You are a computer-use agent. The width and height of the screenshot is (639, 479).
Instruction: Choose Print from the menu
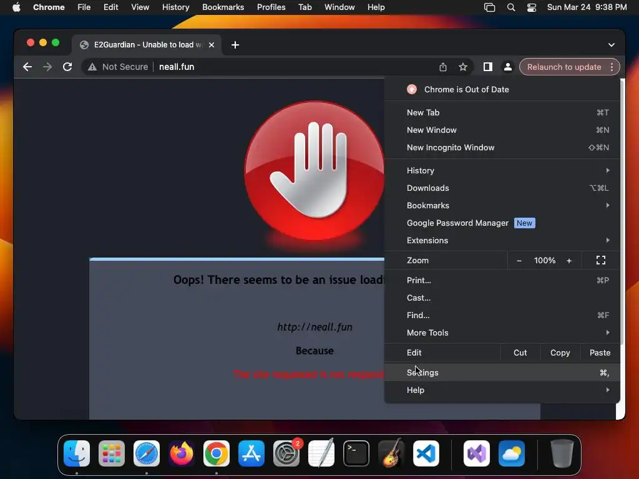coord(502,280)
